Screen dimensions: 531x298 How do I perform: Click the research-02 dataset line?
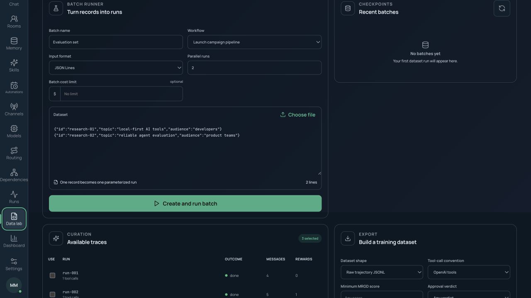[147, 135]
